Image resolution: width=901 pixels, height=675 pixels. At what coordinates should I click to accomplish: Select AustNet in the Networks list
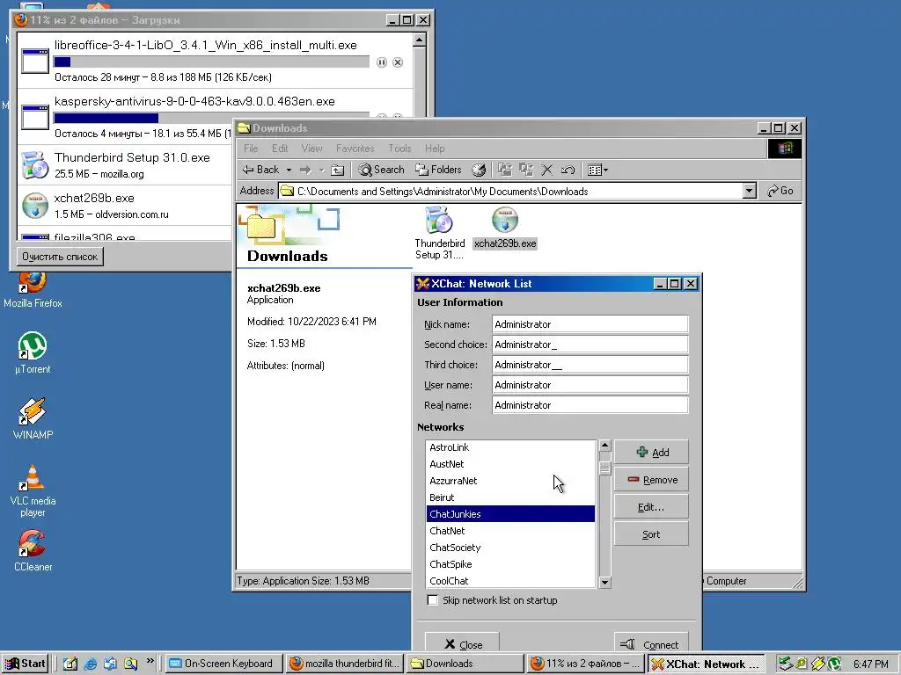pyautogui.click(x=511, y=464)
